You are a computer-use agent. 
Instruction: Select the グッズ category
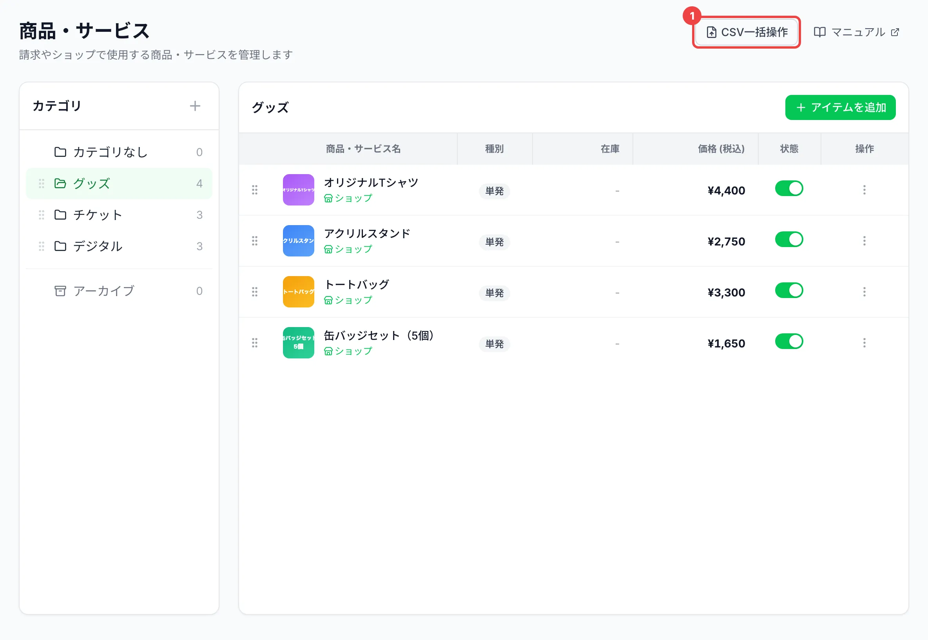click(x=119, y=183)
